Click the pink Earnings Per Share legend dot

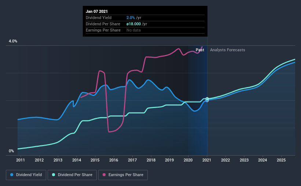104,175
